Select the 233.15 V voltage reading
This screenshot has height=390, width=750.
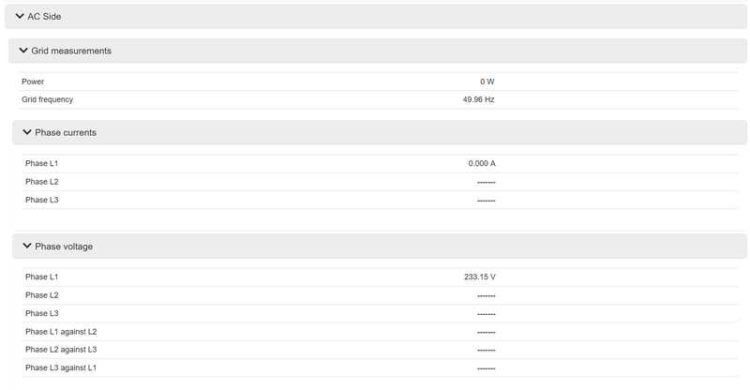(480, 277)
